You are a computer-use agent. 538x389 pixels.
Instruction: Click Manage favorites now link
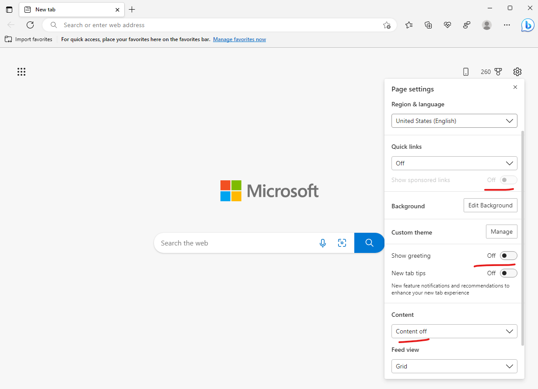click(x=239, y=39)
